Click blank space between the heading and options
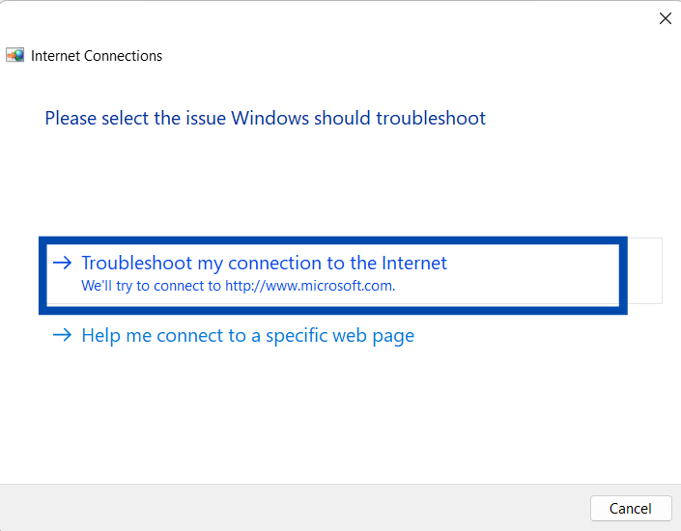Image resolution: width=681 pixels, height=531 pixels. (338, 183)
